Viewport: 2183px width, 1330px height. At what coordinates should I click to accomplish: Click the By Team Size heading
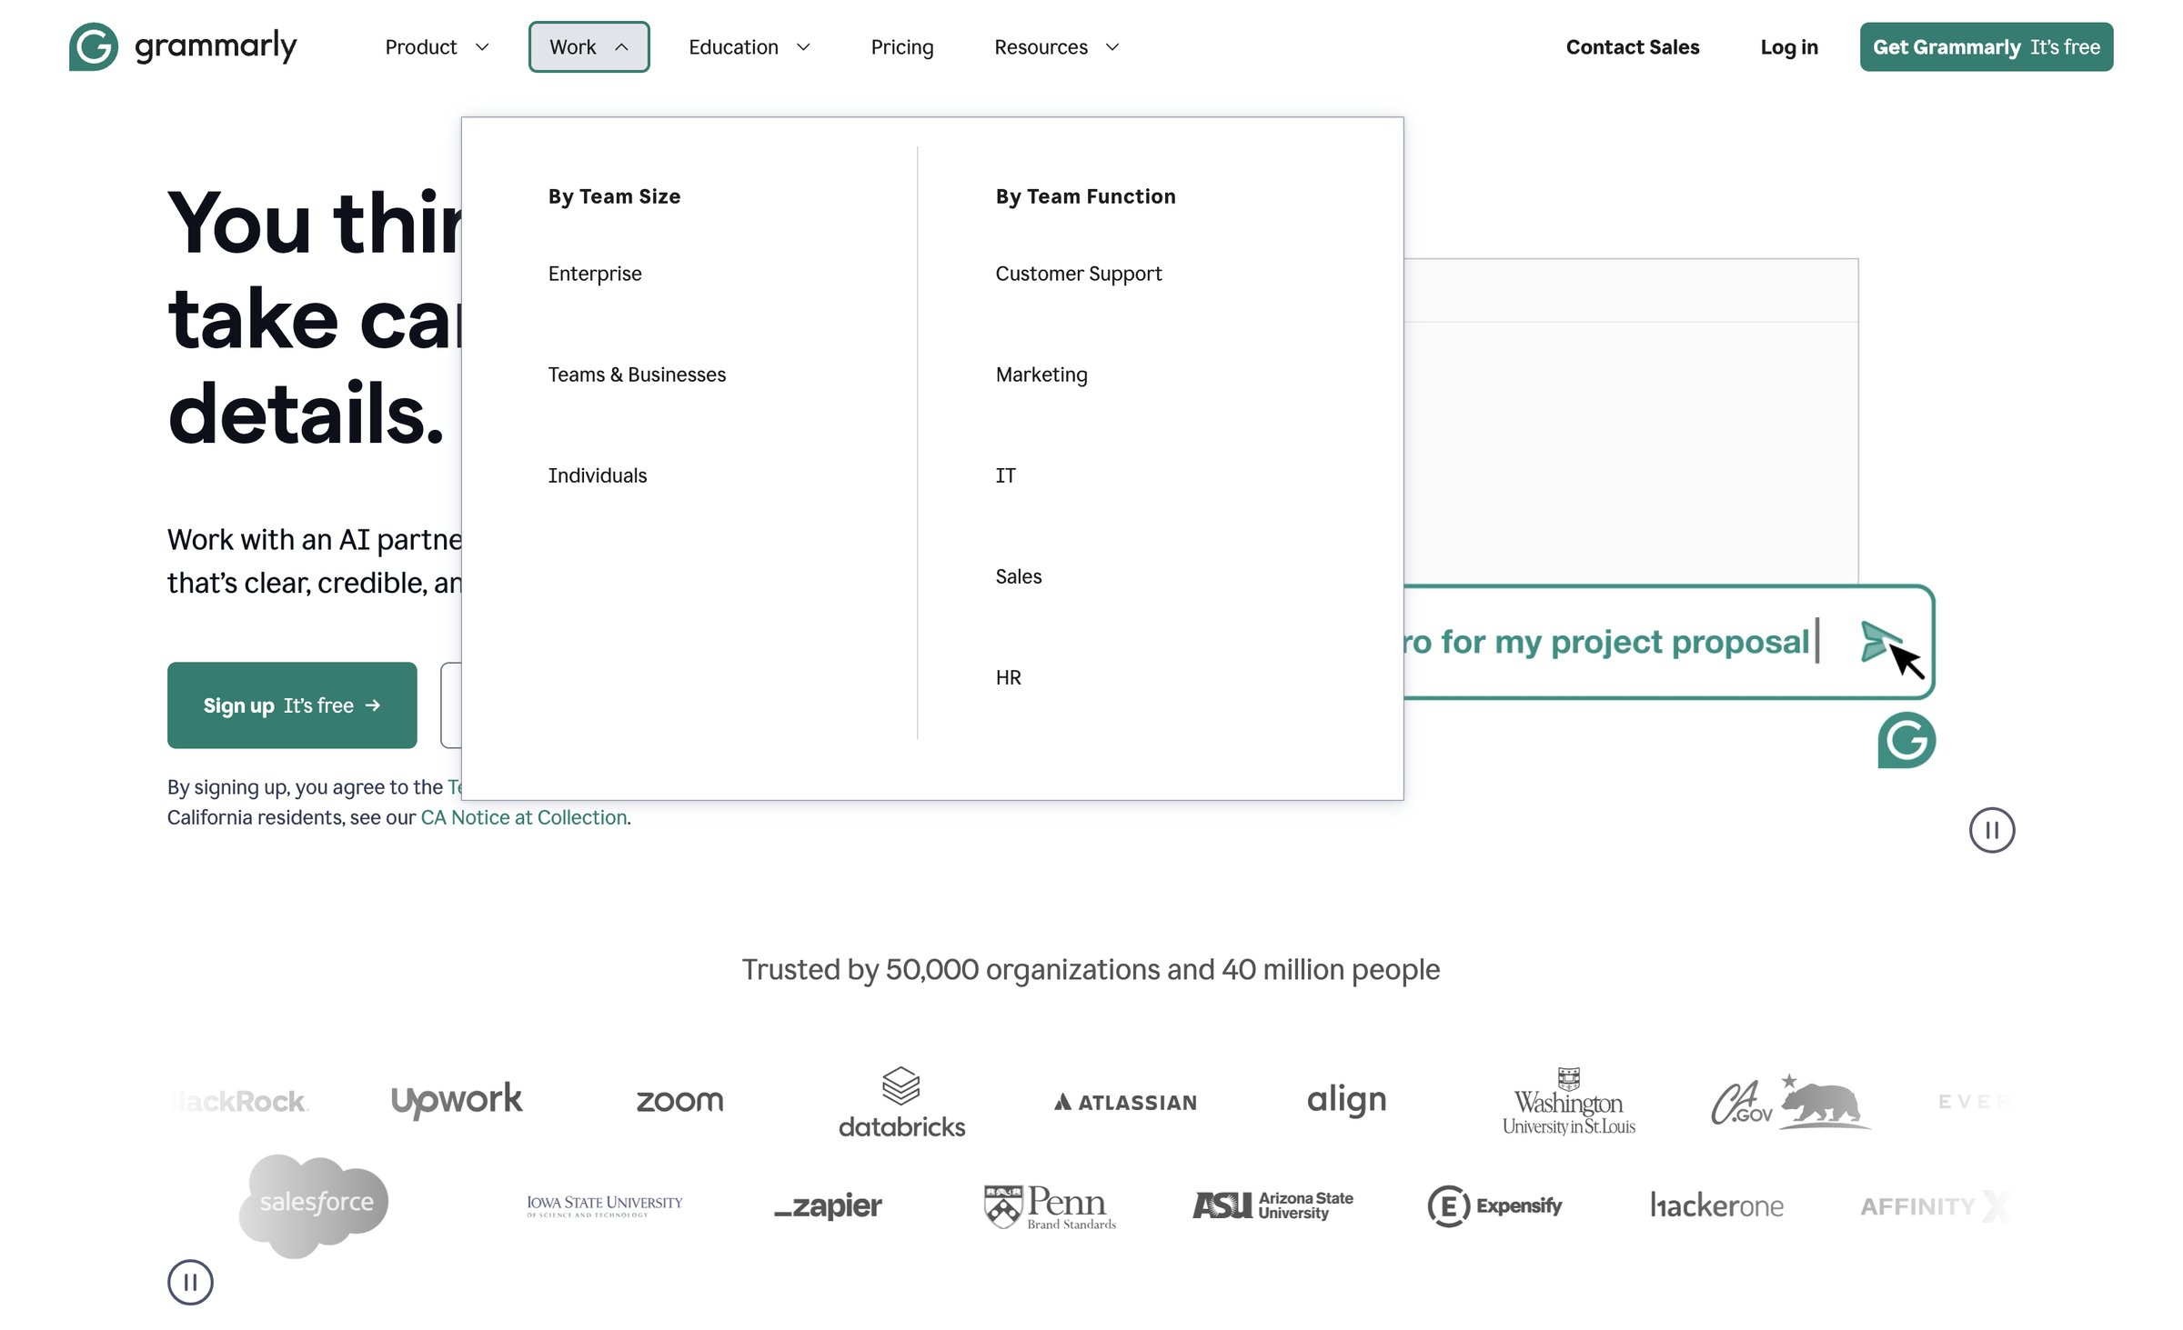click(x=614, y=196)
